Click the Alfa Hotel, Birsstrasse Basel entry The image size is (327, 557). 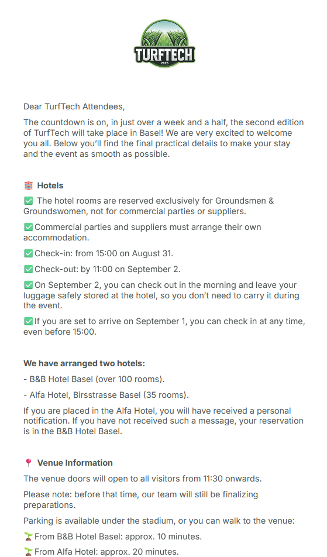pyautogui.click(x=106, y=395)
